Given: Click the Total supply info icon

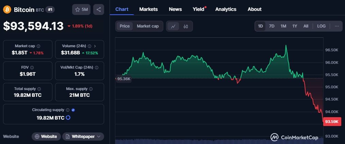Looking at the screenshot, I should [39, 89].
